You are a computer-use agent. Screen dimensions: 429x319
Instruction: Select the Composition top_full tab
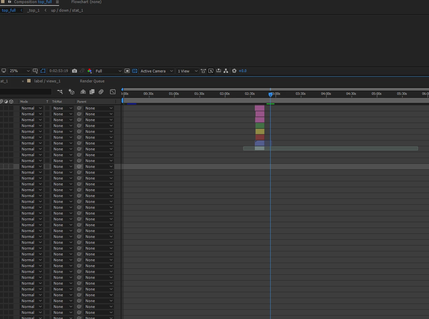click(33, 2)
